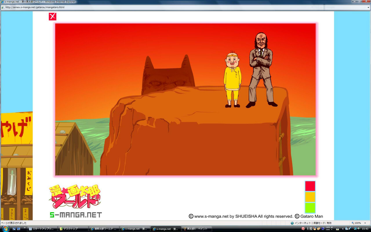The image size is (371, 232).
Task: Switch to the middle s-manga.net taskbar window
Action: [x=135, y=229]
